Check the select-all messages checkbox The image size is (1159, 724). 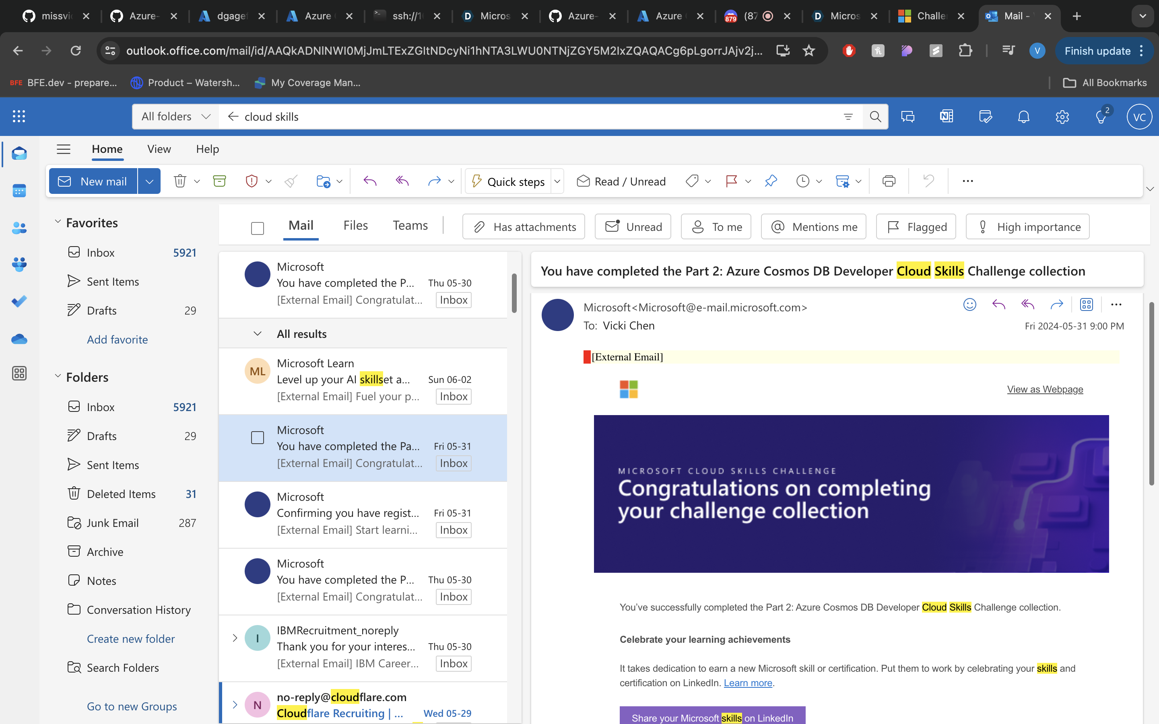[x=257, y=228]
